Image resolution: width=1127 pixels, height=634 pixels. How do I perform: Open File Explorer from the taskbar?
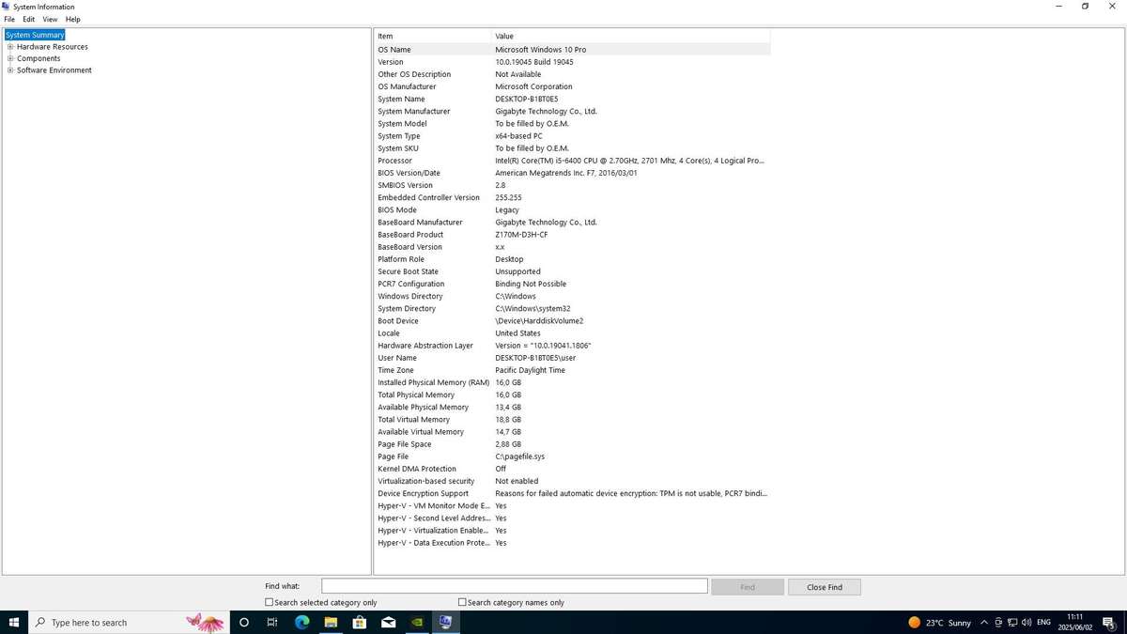(x=331, y=622)
